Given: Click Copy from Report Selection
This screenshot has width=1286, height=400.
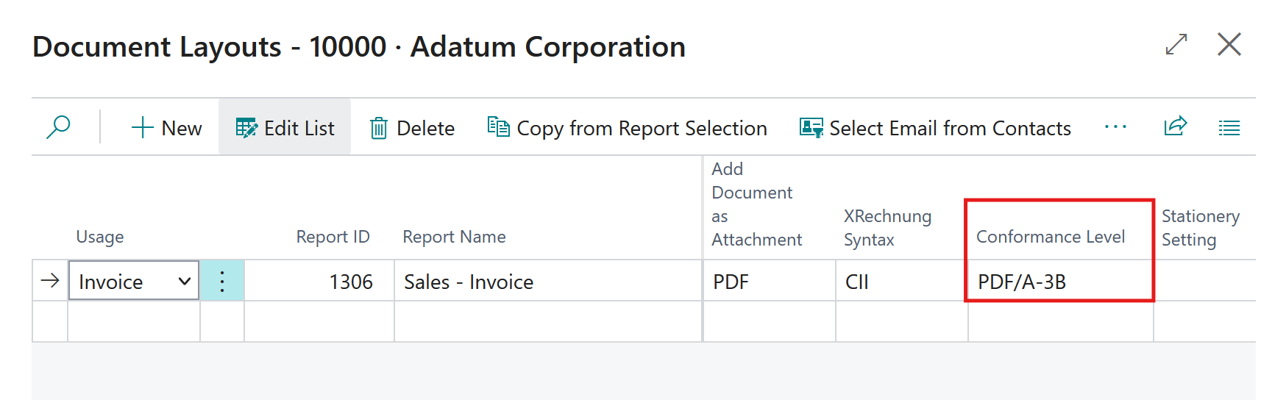Looking at the screenshot, I should click(x=627, y=128).
